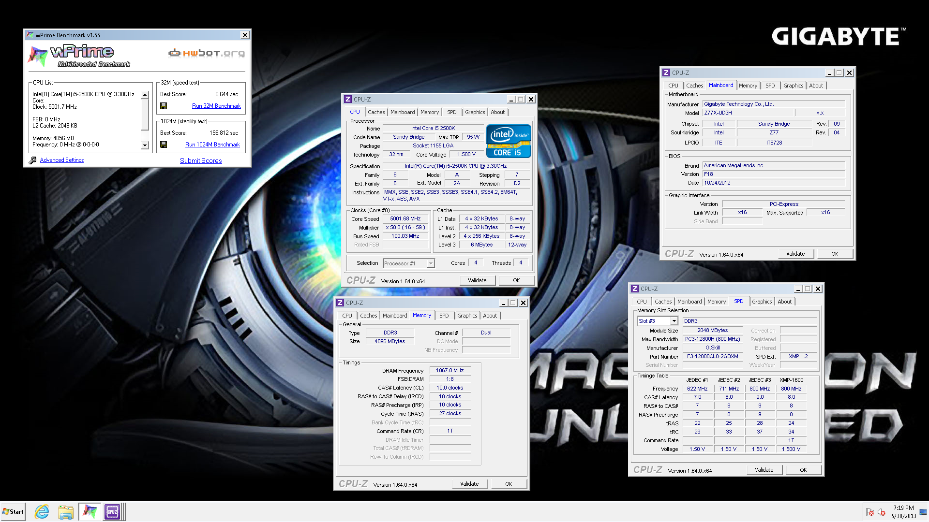Click the Start button
Image resolution: width=929 pixels, height=522 pixels.
[13, 511]
